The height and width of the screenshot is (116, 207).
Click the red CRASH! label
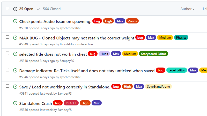point(71,103)
